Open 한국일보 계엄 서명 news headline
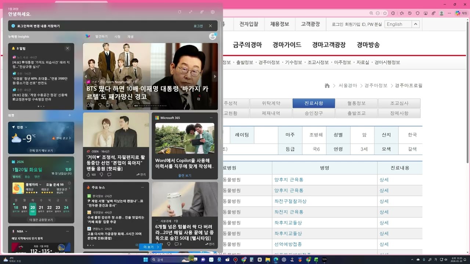The image size is (470, 264). 115,203
